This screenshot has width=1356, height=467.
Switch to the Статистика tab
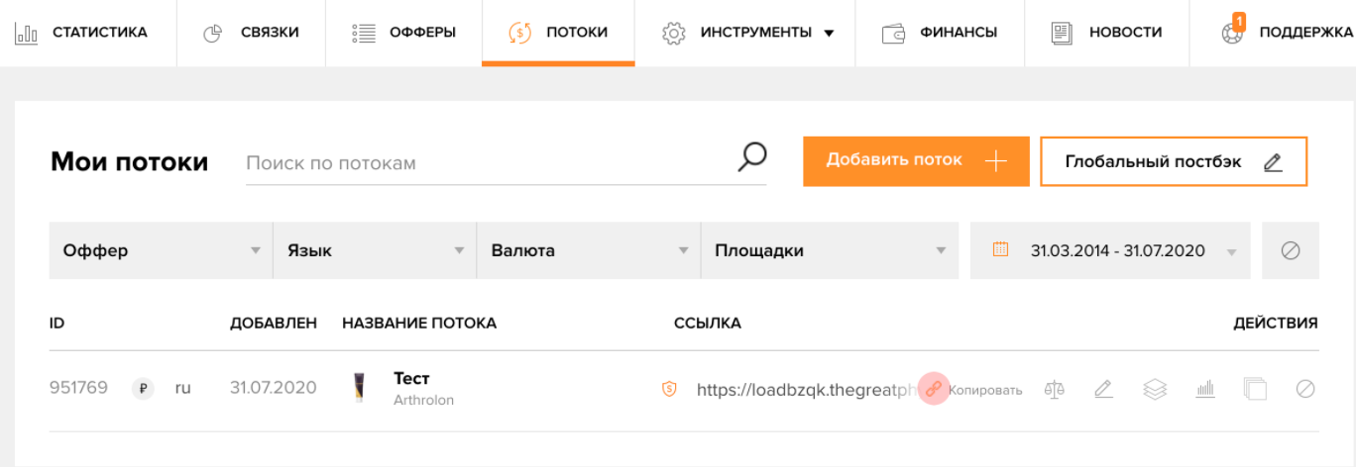81,33
